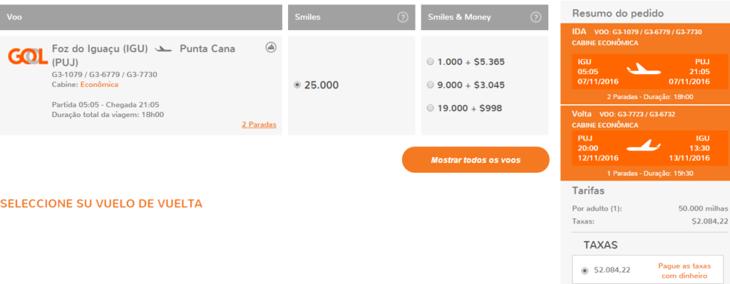Open the 2 Paradas stops link
The width and height of the screenshot is (730, 284).
tap(259, 124)
